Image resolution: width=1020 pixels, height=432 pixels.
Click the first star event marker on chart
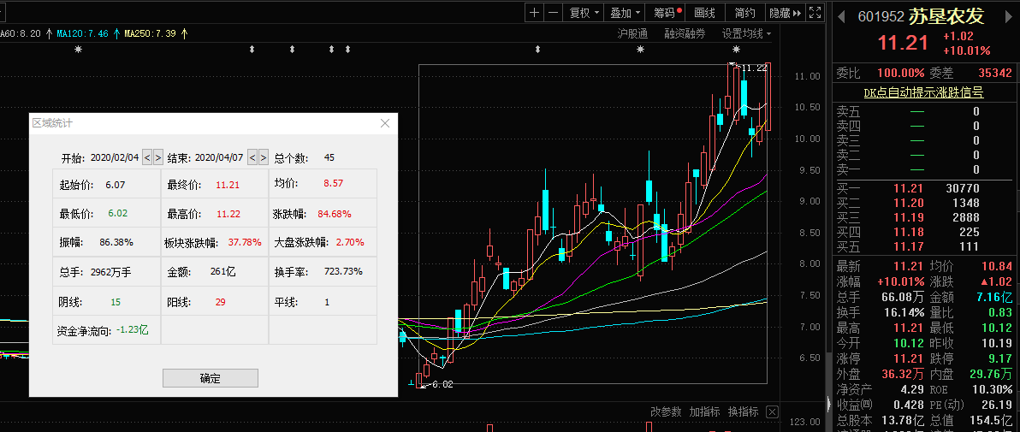(79, 50)
